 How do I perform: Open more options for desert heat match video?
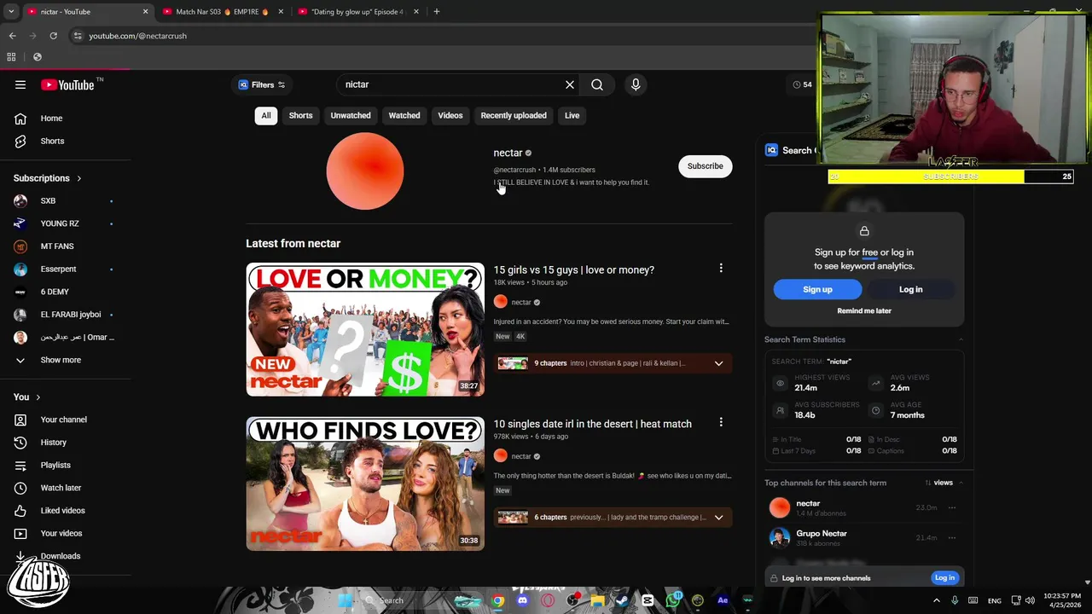(721, 422)
